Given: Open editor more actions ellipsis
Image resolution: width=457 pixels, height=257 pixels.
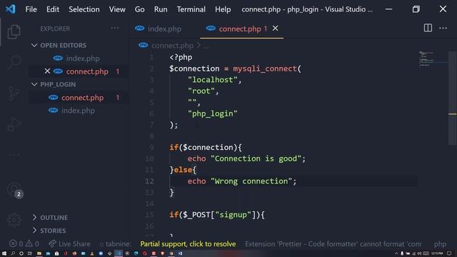Looking at the screenshot, I should [443, 29].
